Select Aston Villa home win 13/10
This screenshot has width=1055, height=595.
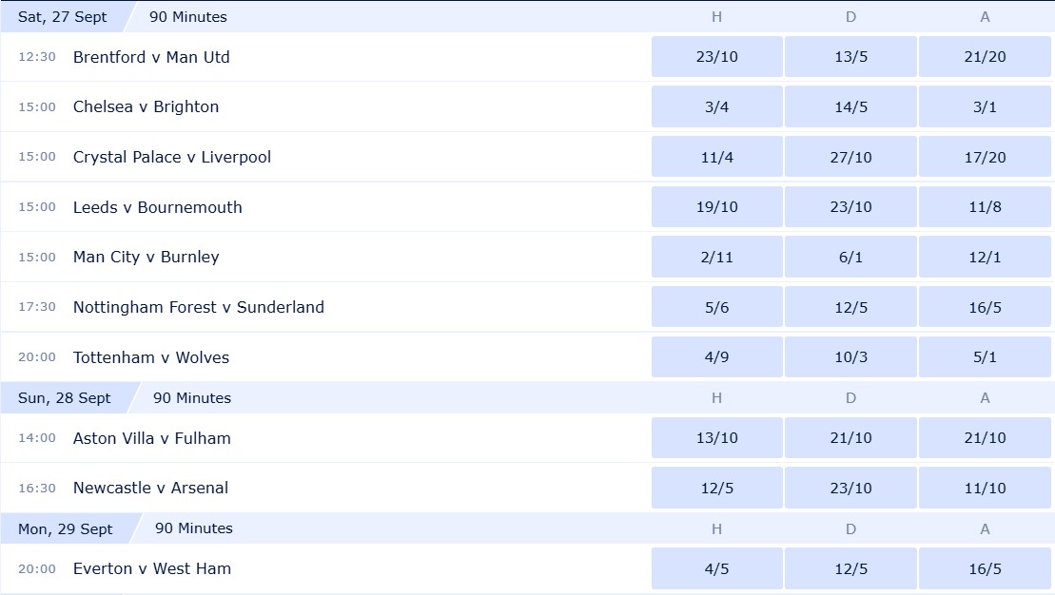[716, 437]
